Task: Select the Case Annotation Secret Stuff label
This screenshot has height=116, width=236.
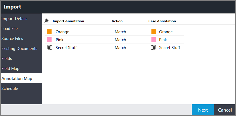Action: 170,48
